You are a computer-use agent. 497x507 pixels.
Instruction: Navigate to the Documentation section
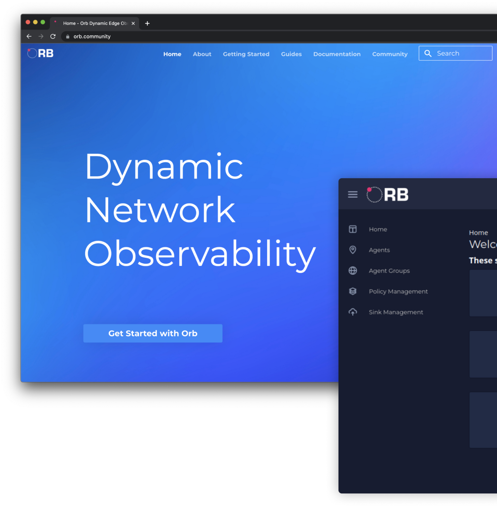337,54
